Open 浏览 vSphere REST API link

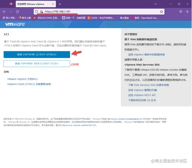pos(142,95)
